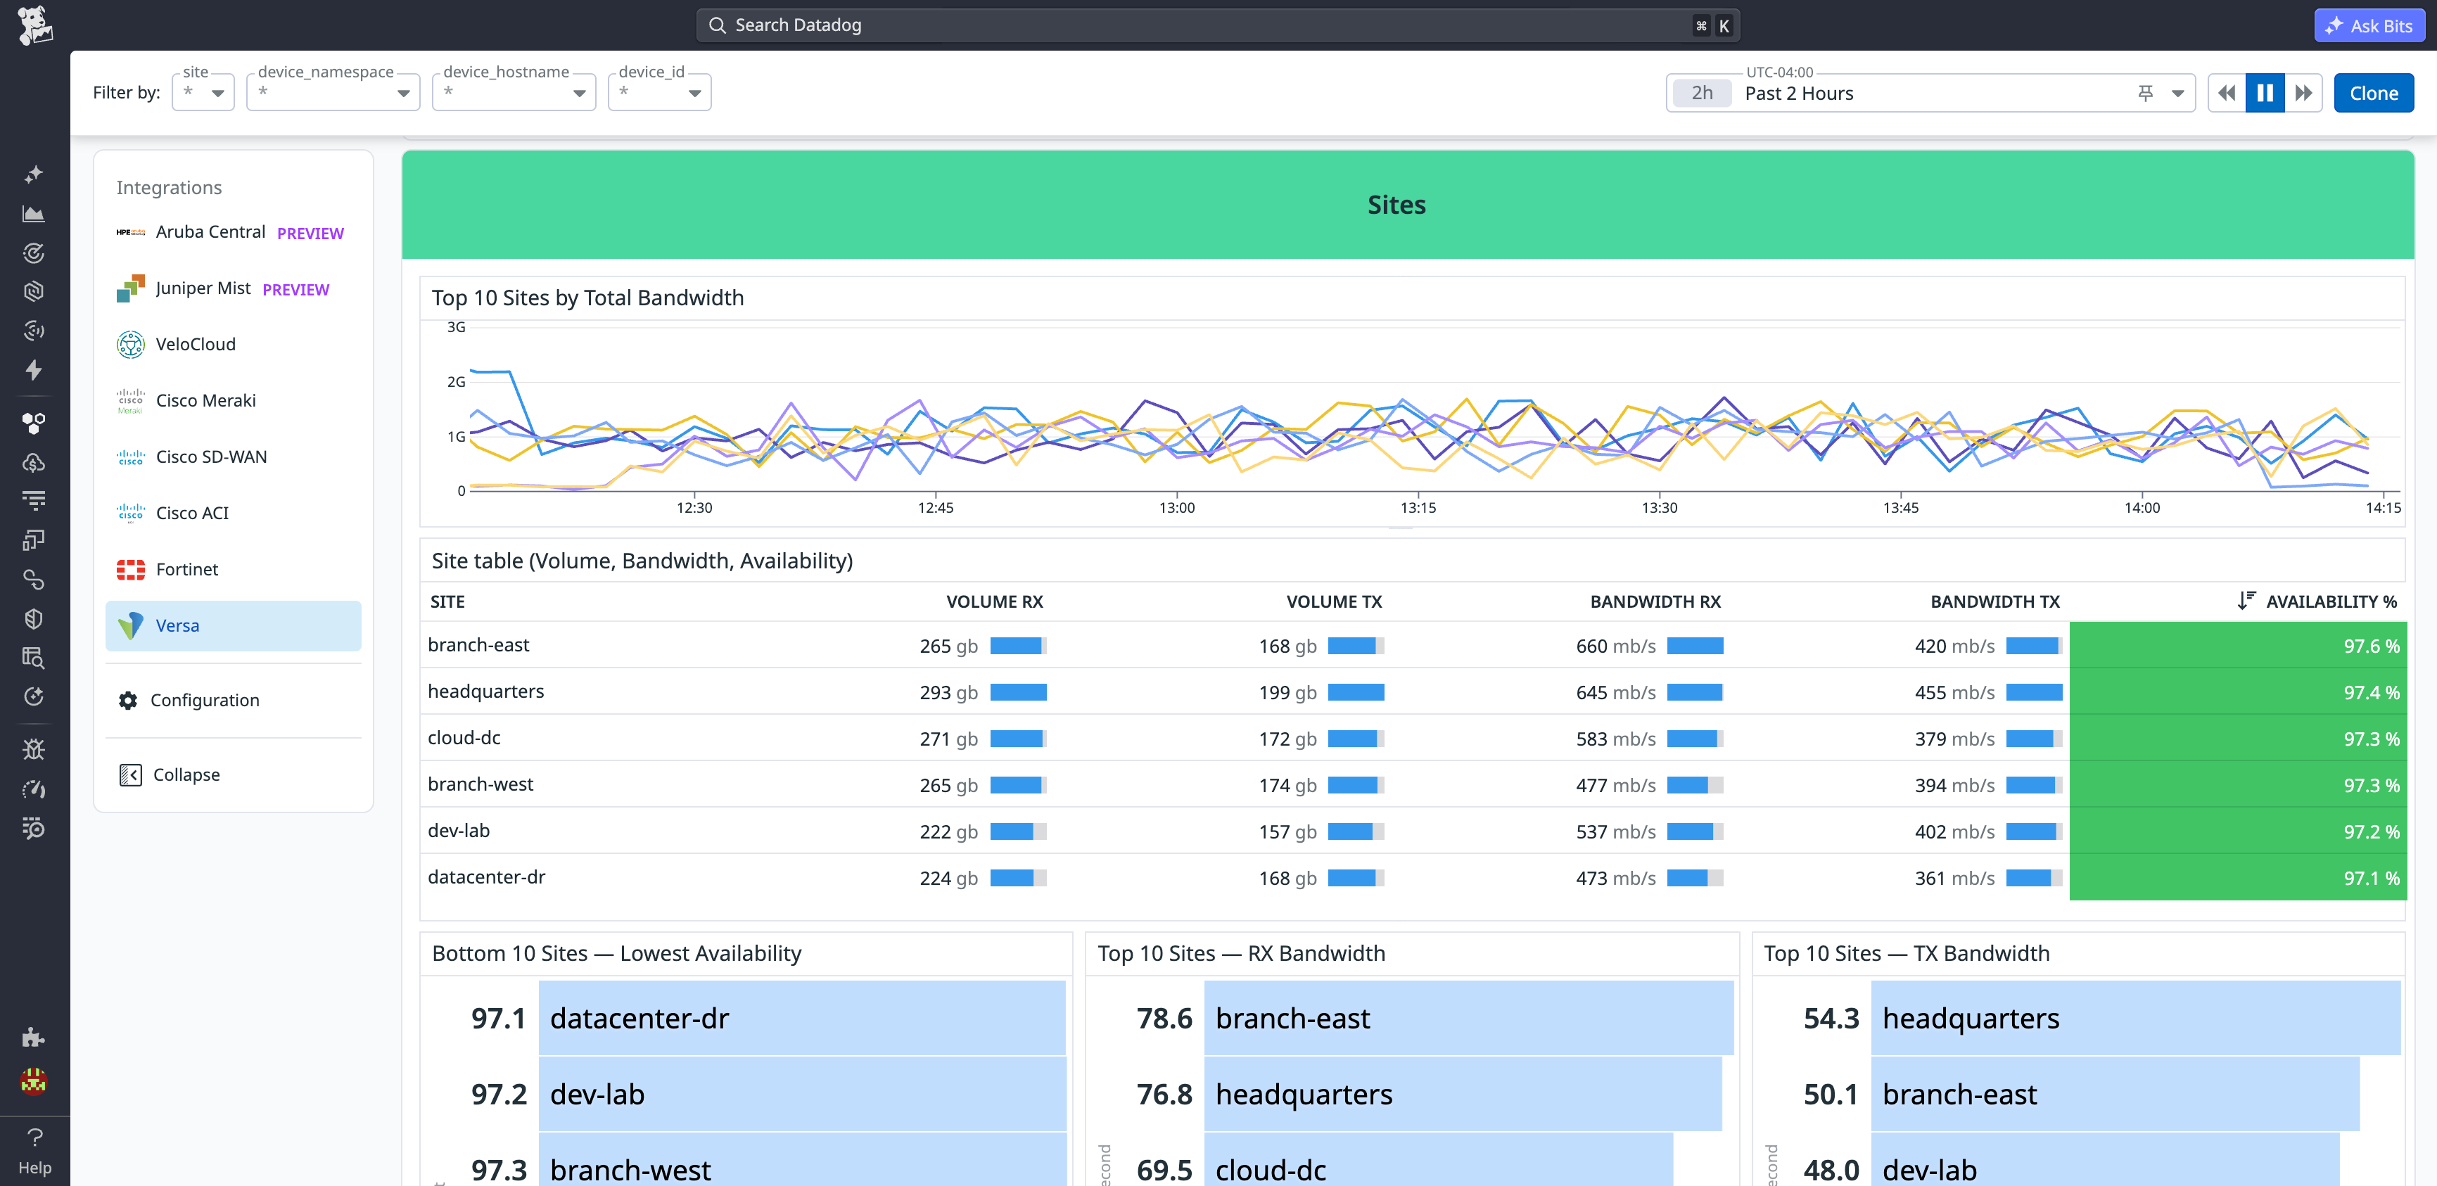Viewport: 2437px width, 1186px height.
Task: Select VeloCloud integration
Action: click(x=233, y=344)
